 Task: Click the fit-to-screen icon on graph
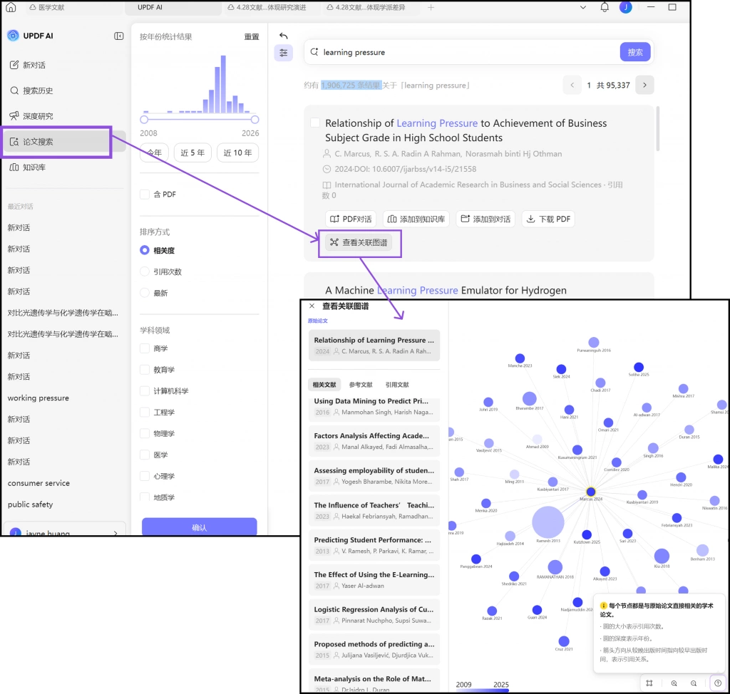pos(649,683)
